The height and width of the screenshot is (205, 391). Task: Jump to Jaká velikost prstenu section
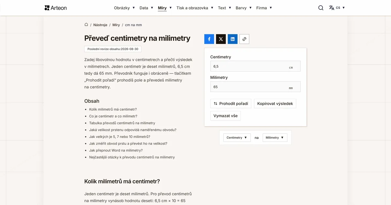133,130
